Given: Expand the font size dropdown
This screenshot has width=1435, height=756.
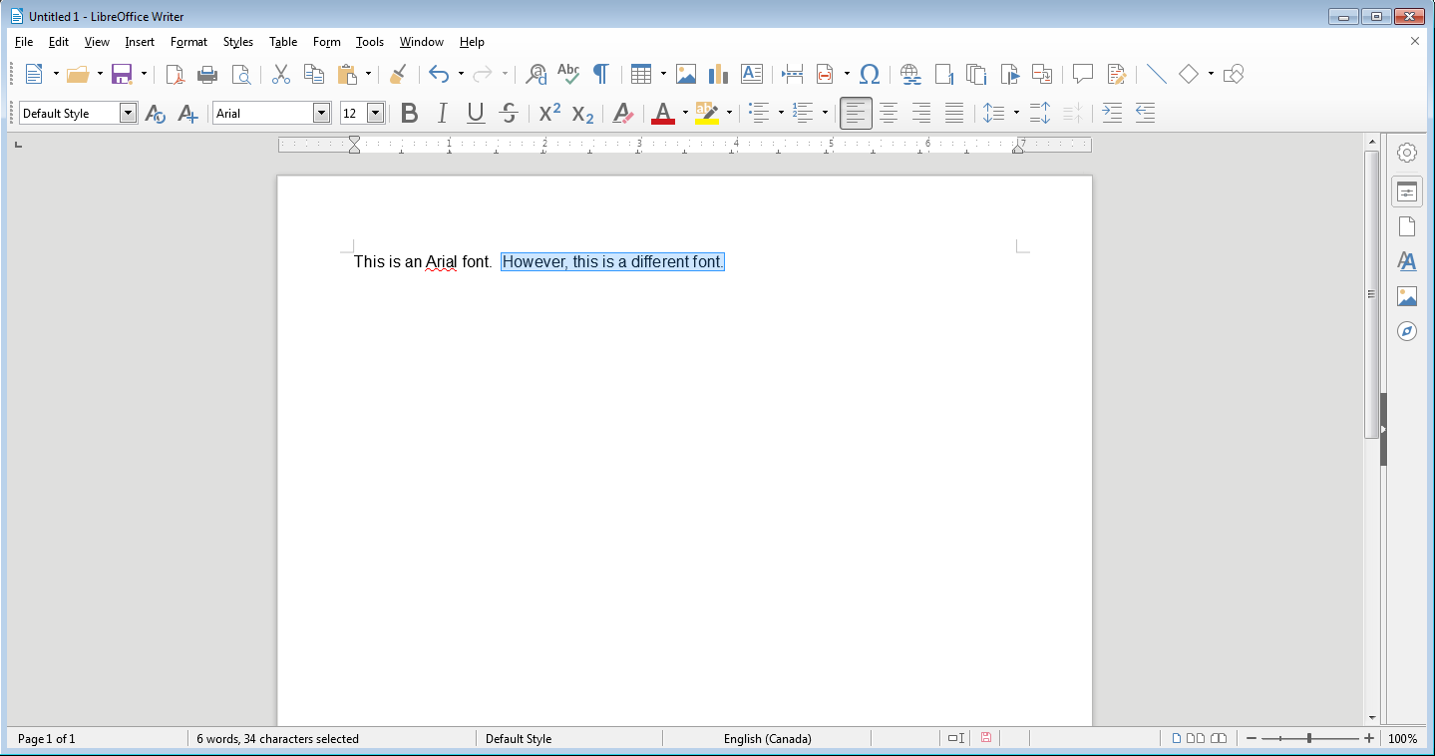Looking at the screenshot, I should [375, 114].
